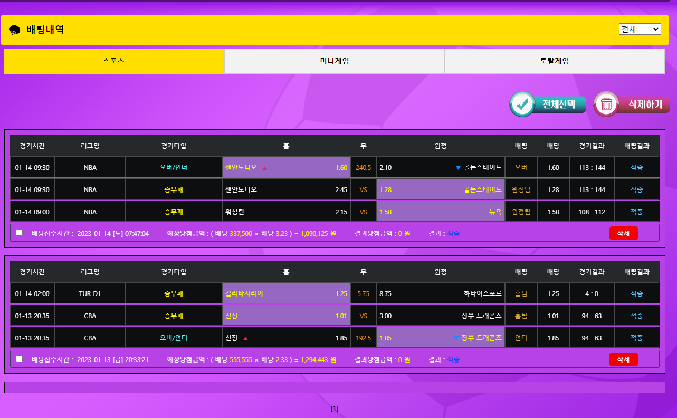Tick the checkbox for the 2023-01-13 bet

pyautogui.click(x=20, y=359)
